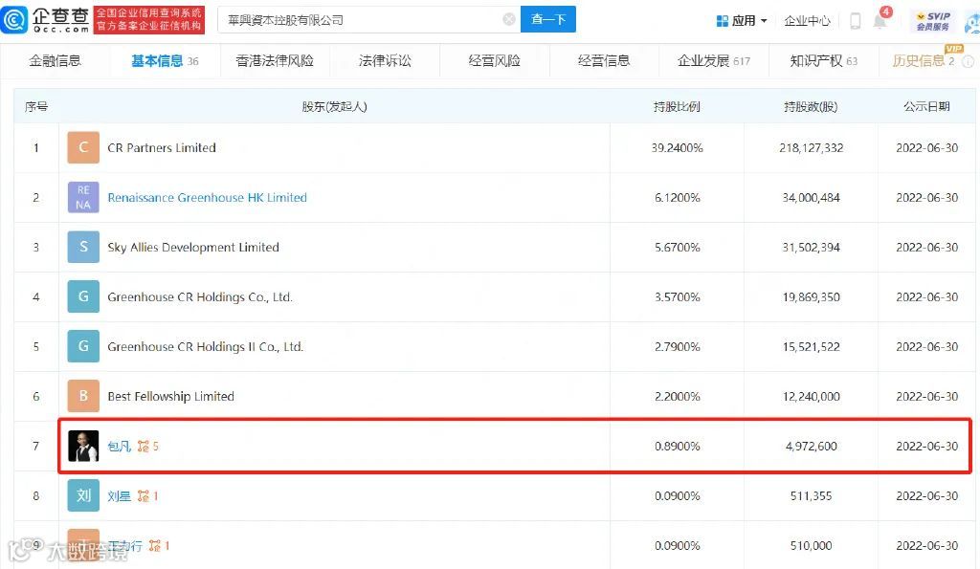980x569 pixels.
Task: Go to 企业中心
Action: tap(807, 21)
